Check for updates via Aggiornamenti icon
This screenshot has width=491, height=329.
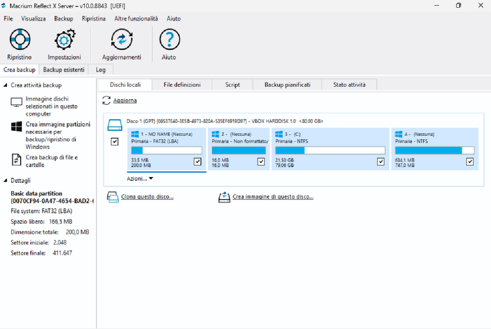[122, 39]
